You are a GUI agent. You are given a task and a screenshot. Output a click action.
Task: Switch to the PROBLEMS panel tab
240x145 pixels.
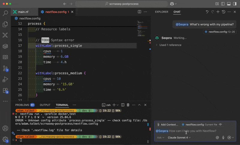(x=22, y=105)
